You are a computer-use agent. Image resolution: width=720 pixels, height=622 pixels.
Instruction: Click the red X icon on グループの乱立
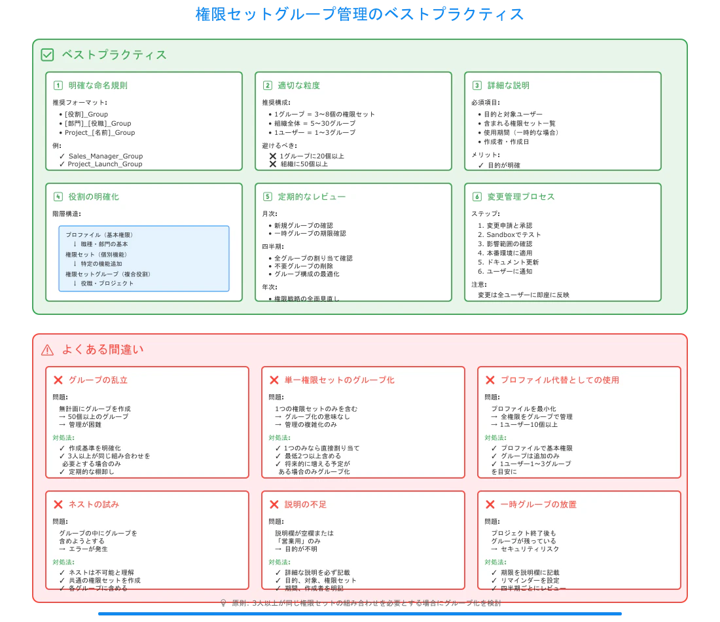pyautogui.click(x=58, y=378)
